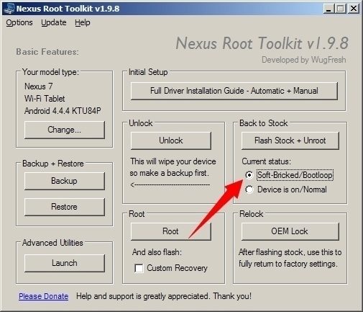Viewport: 363px width, 312px height.
Task: Open Full Driver Installation Guide
Action: pyautogui.click(x=234, y=91)
